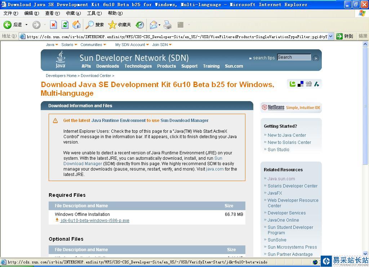Click the Refresh page icon
369x267 pixels.
point(65,25)
